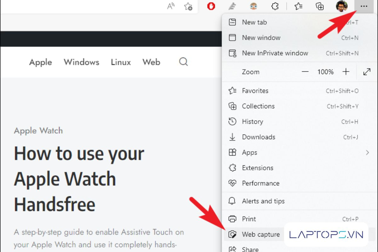The image size is (378, 252).
Task: Add this page to favorites via star-plus icon
Action: [188, 6]
